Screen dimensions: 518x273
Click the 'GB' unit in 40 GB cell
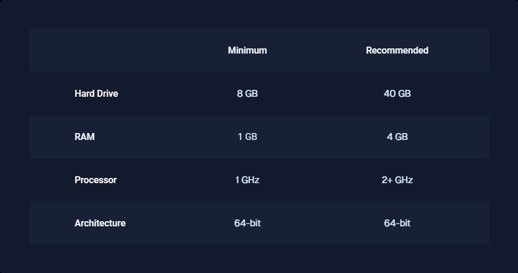(404, 93)
